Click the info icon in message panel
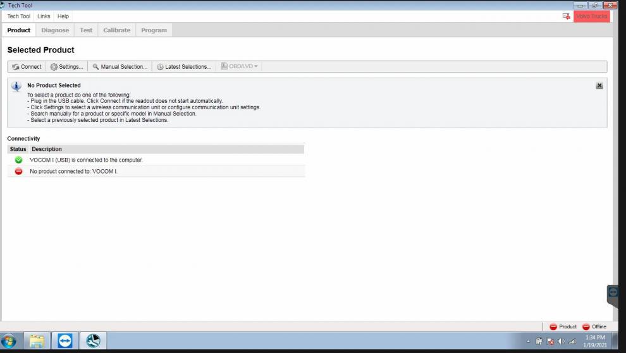The image size is (626, 353). tap(16, 86)
